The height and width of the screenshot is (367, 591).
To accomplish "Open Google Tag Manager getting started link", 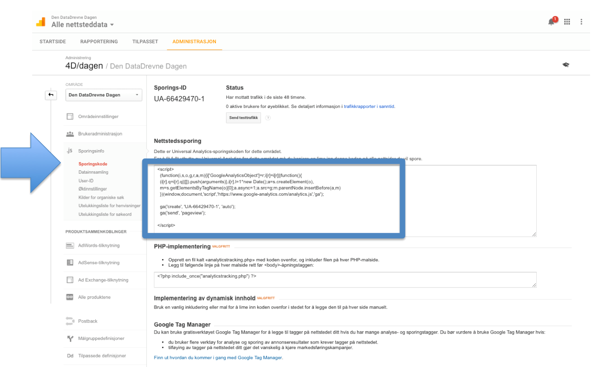I will coord(218,357).
